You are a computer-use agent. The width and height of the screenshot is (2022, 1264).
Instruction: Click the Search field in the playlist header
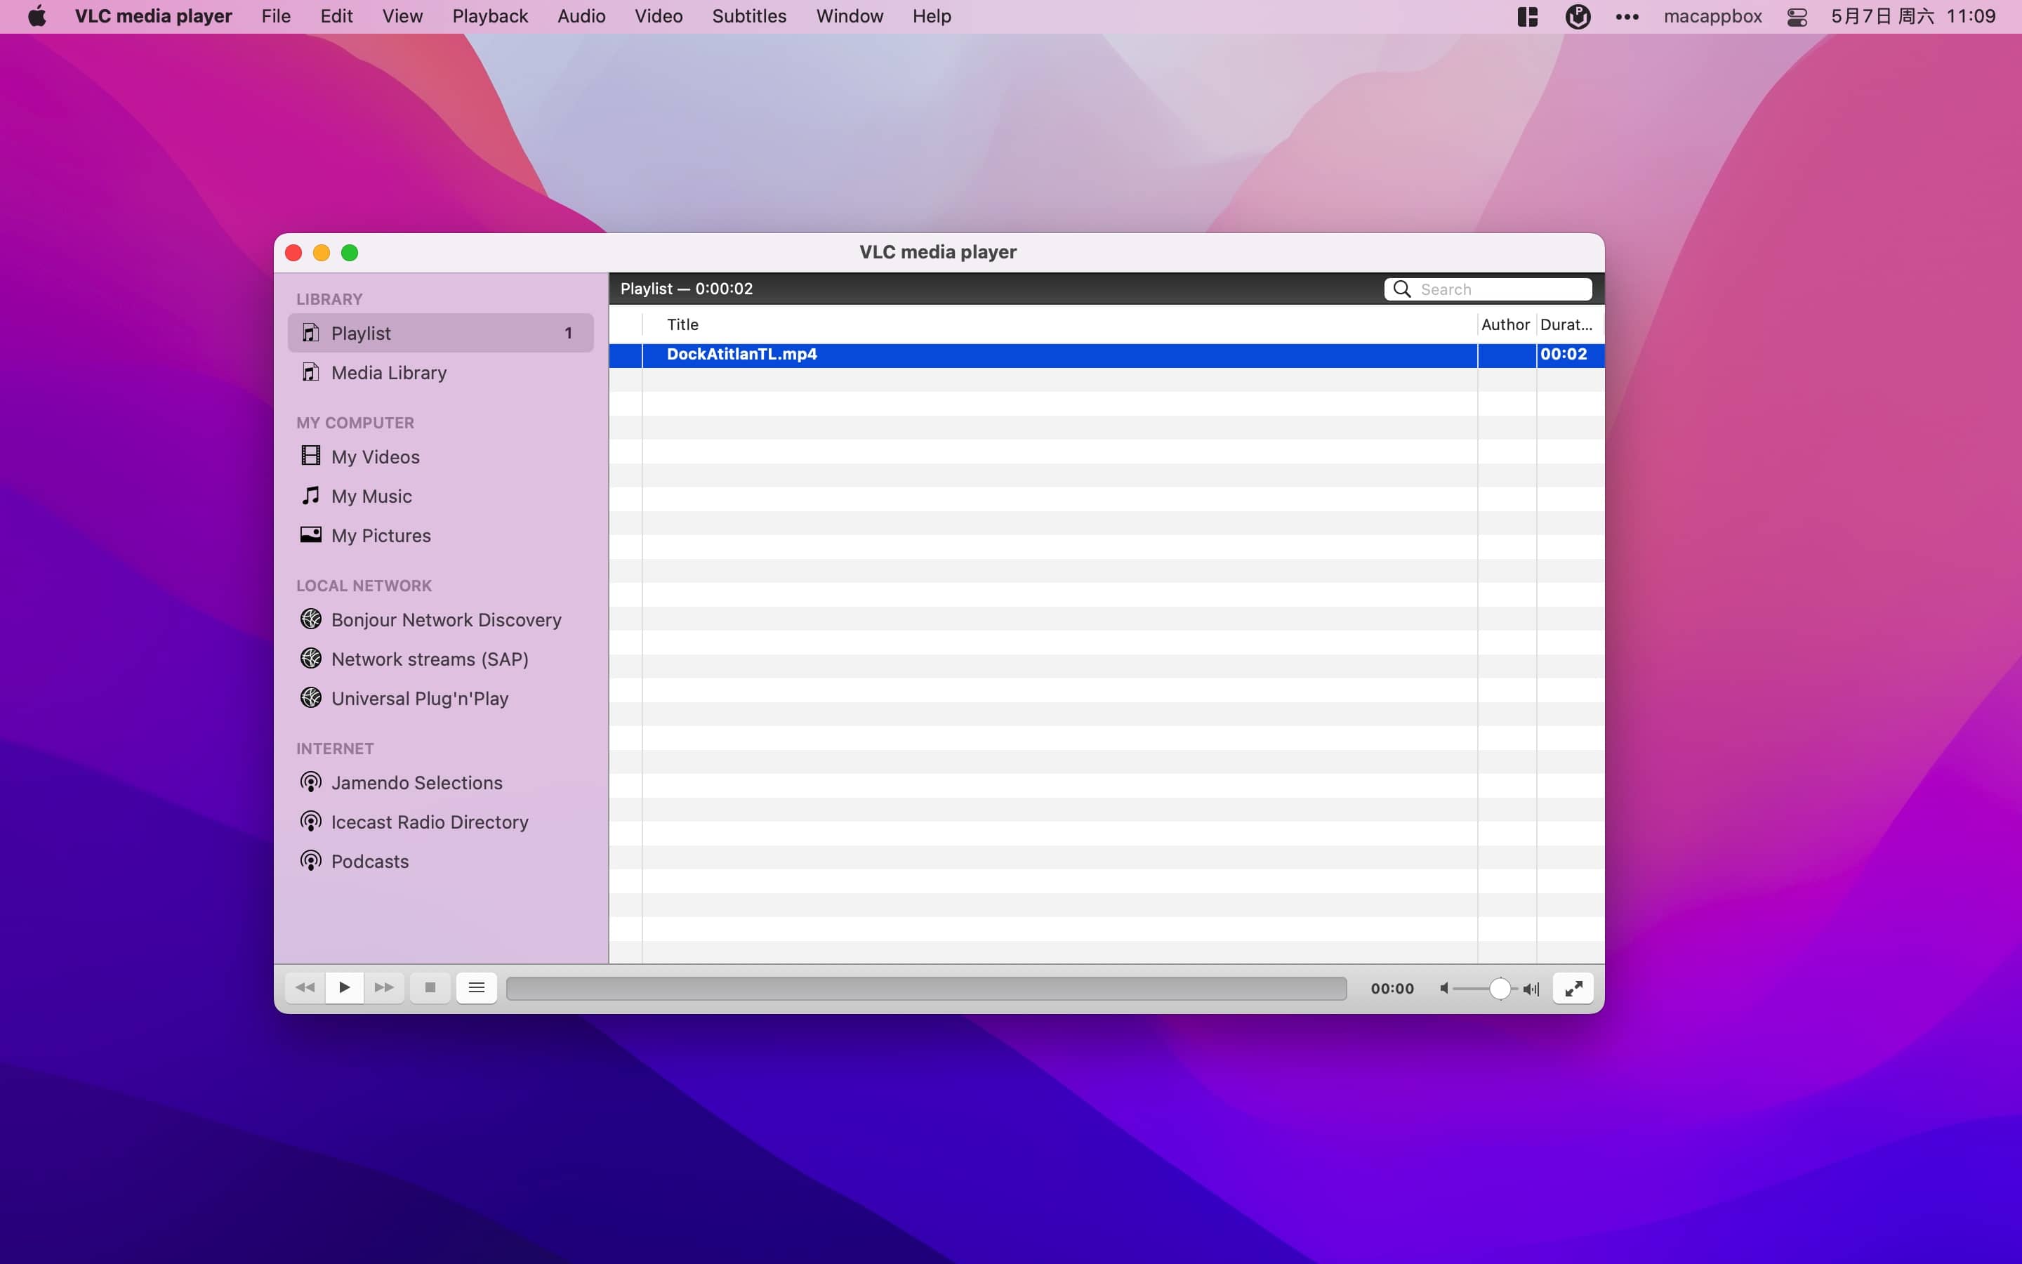click(x=1488, y=289)
